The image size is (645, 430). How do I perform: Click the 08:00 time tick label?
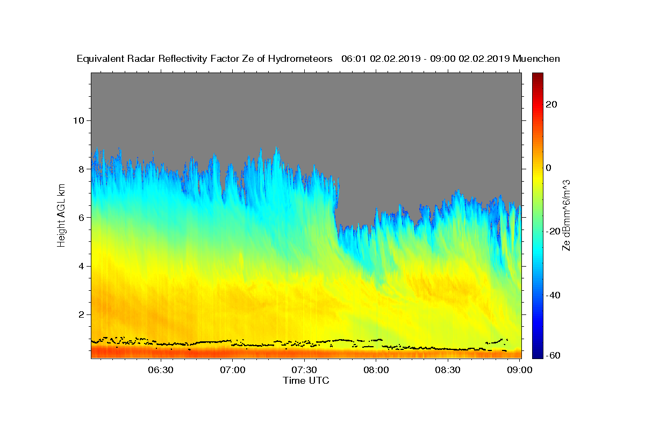[x=376, y=370]
